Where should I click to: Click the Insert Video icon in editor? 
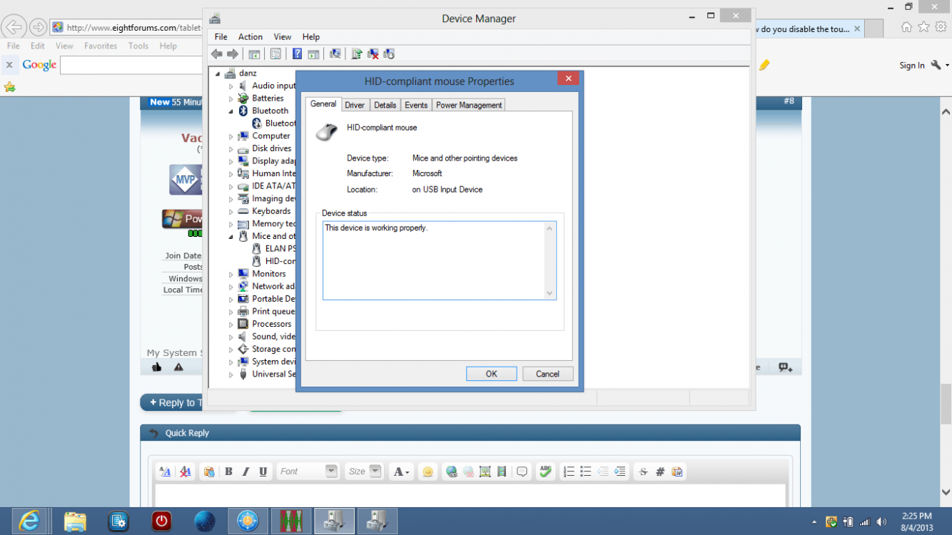click(502, 472)
